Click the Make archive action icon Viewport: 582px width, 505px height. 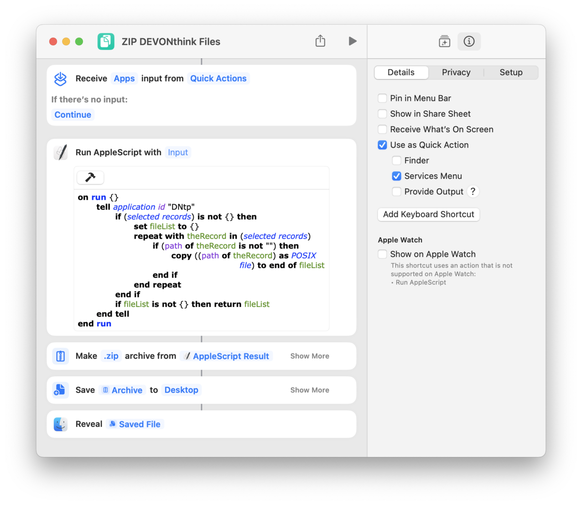pos(61,356)
